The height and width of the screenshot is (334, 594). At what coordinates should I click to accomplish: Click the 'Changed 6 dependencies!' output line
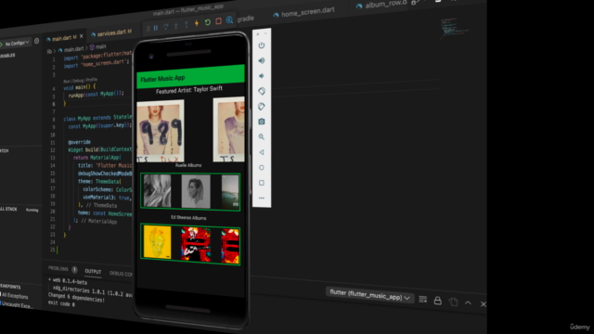(76, 297)
